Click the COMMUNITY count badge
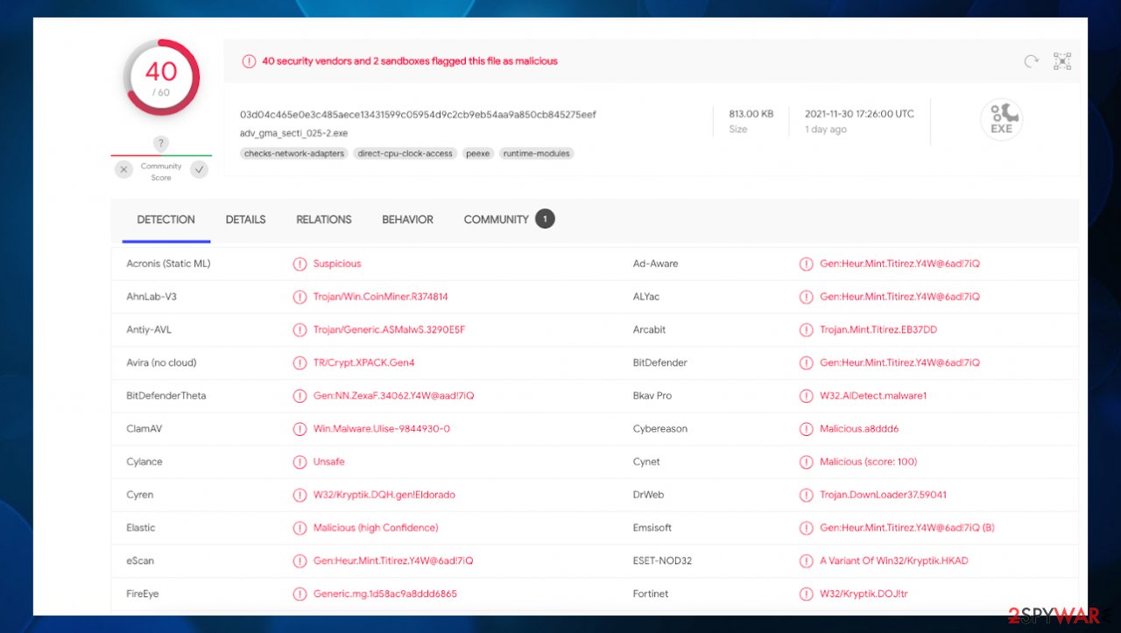 pos(545,219)
